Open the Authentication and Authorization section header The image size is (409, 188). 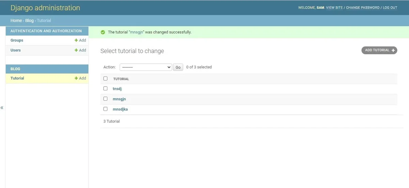pyautogui.click(x=46, y=31)
